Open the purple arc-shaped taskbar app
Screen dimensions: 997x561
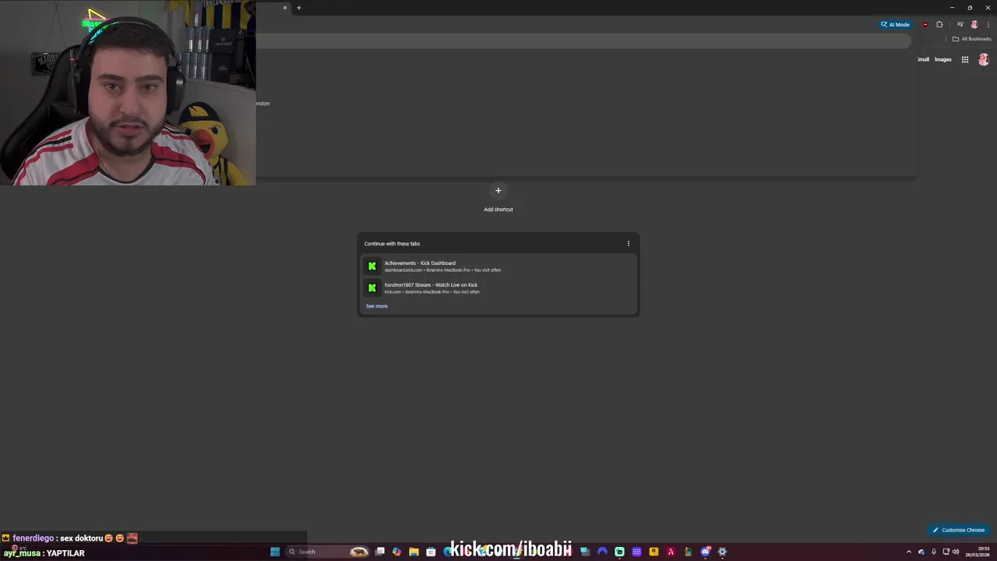pyautogui.click(x=602, y=552)
